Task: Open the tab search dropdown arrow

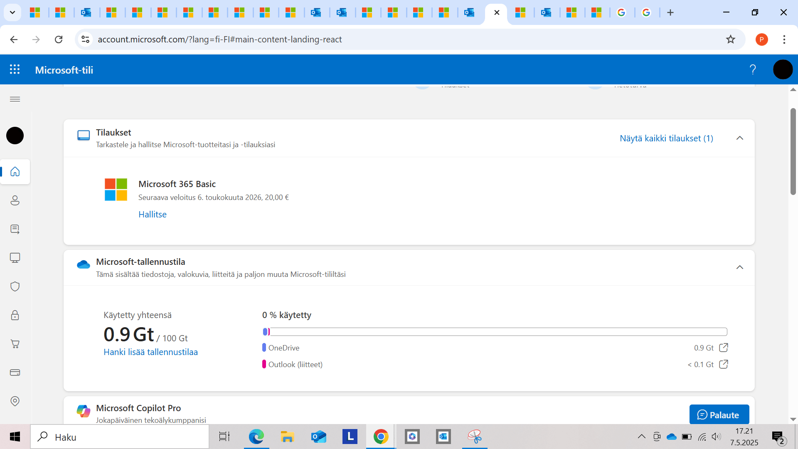Action: pos(12,12)
